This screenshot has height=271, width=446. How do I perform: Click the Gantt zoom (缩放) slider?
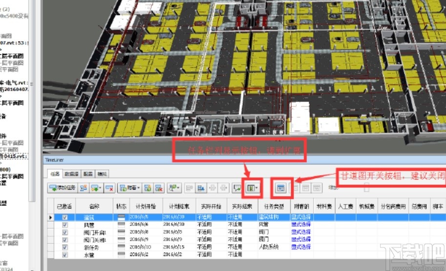[x=366, y=188]
